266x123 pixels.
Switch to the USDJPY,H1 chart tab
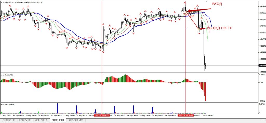[x=25, y=120]
